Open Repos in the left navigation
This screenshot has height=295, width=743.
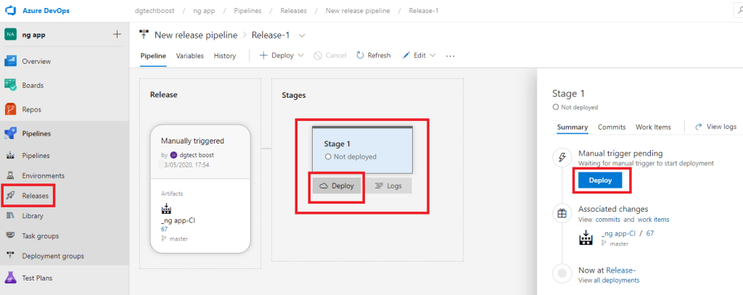tap(11, 109)
